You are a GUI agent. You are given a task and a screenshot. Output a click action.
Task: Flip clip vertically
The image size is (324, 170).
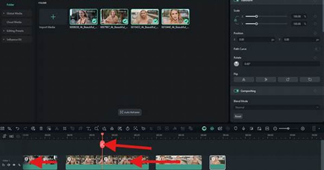pos(266,80)
